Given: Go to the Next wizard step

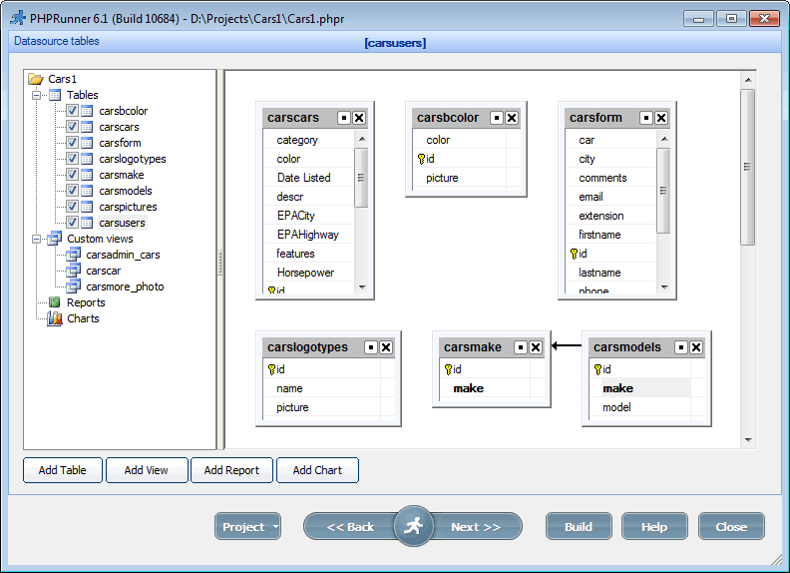Looking at the screenshot, I should [476, 527].
